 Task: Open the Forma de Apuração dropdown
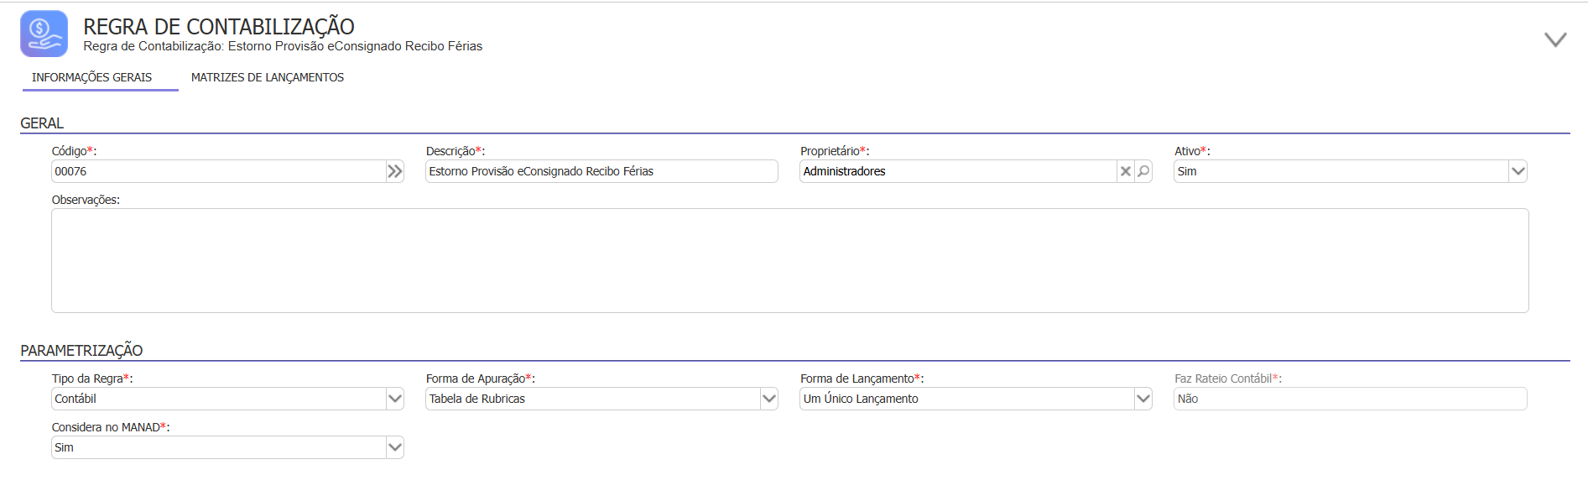coord(769,399)
